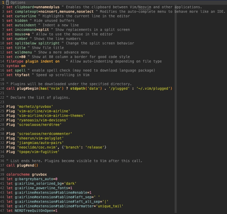227x214 pixels.
Task: Click 'filetype plugin indent on' statement
Action: coord(33,61)
